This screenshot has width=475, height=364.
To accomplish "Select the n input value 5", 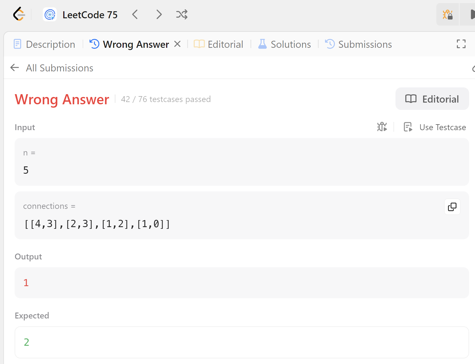I will pyautogui.click(x=26, y=170).
